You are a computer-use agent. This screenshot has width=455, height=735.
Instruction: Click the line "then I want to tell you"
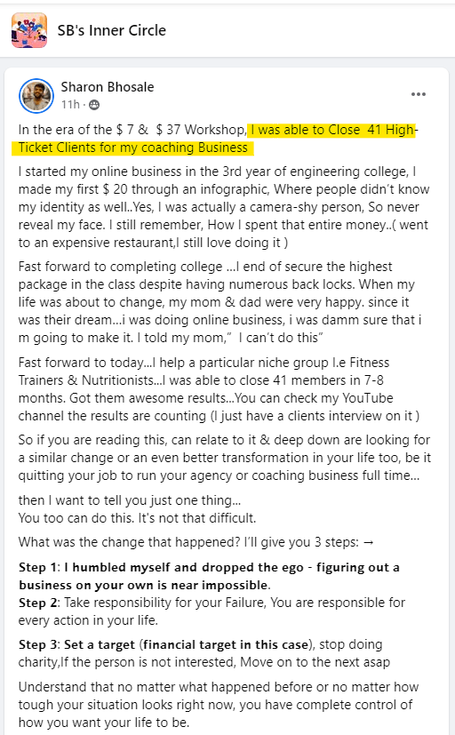coord(130,500)
